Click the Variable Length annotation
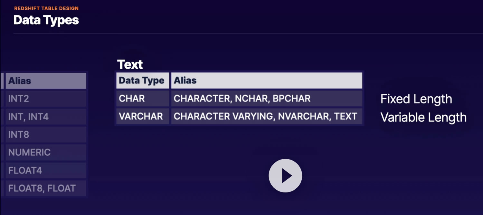 coord(423,117)
